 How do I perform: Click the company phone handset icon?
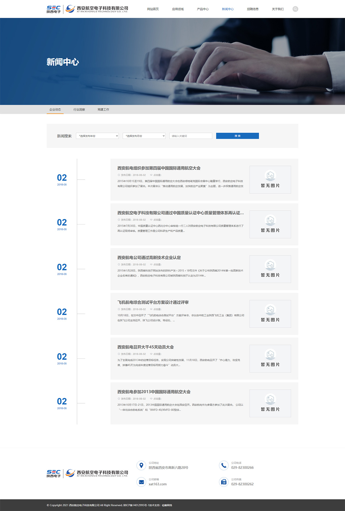point(224,465)
